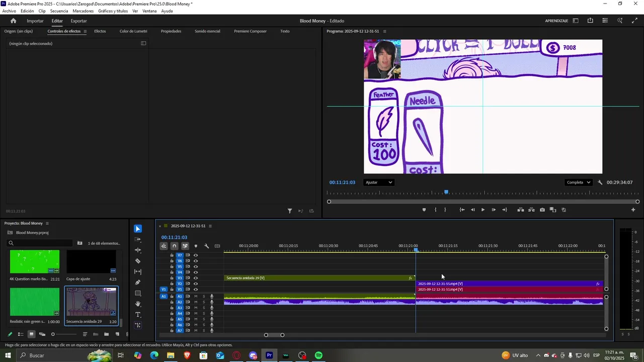644x362 pixels.
Task: Click the timeline horizontal zoom scrollbar
Action: coord(274,335)
